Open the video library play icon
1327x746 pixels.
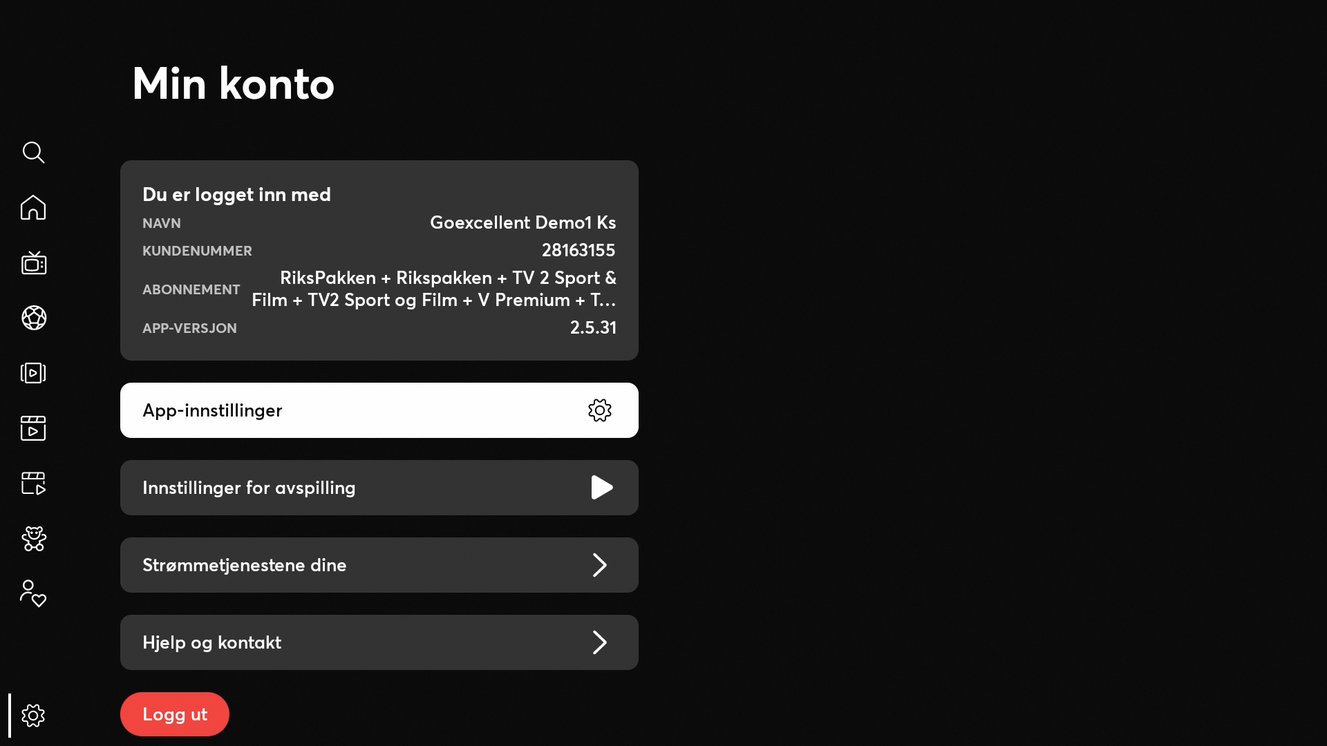click(33, 373)
